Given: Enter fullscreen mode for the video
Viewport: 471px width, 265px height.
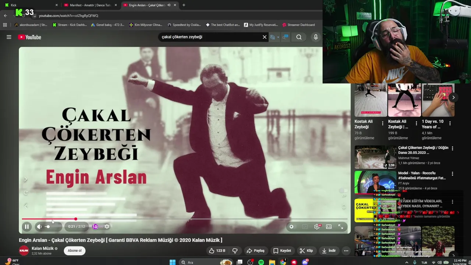Looking at the screenshot, I should coord(341,227).
